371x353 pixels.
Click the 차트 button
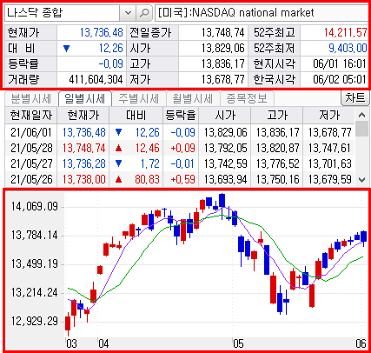click(x=355, y=98)
